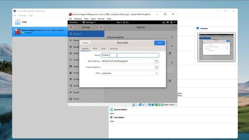The height and width of the screenshot is (140, 249).
Task: Click the MTU automatic value field
Action: (x=125, y=73)
